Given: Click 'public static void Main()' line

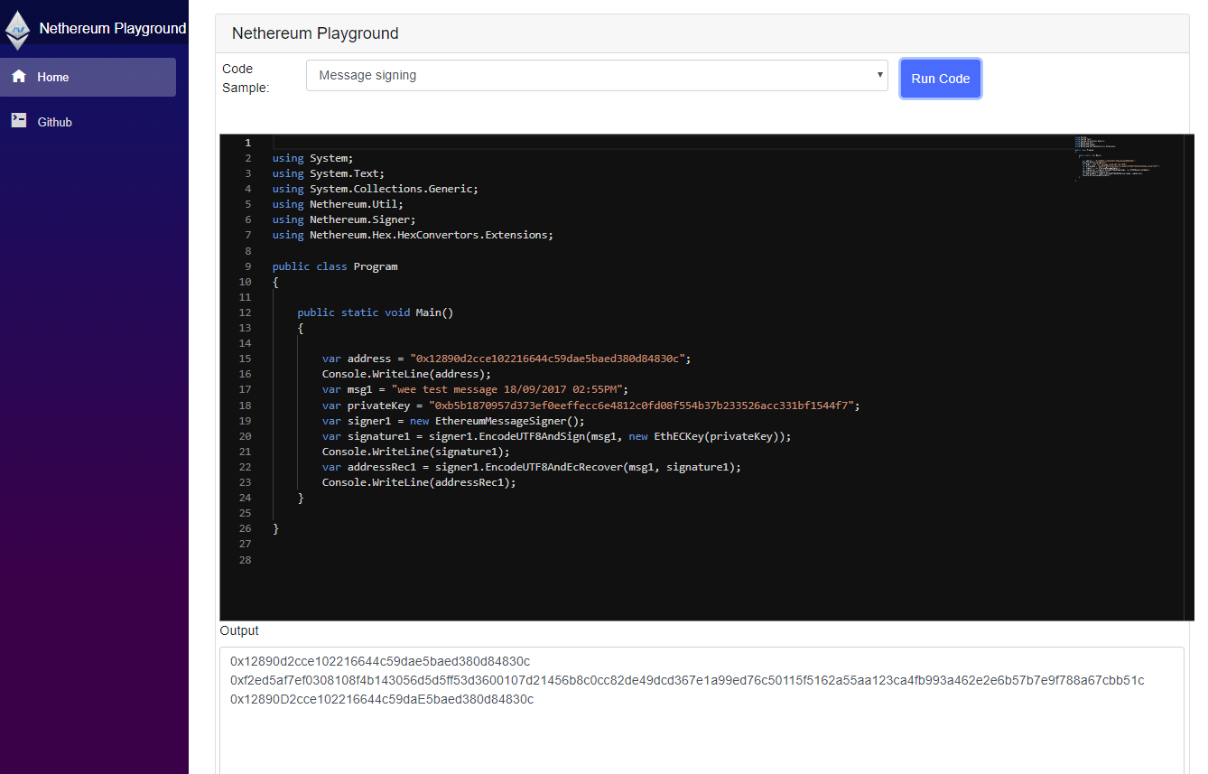Looking at the screenshot, I should pyautogui.click(x=375, y=312).
